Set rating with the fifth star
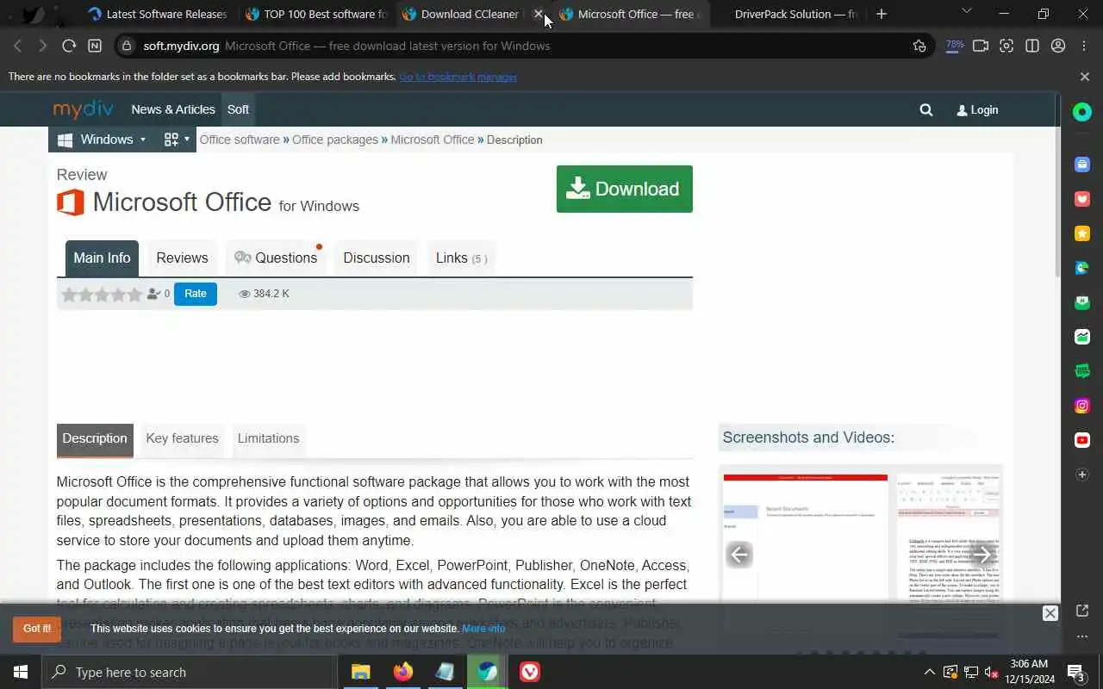 point(134,295)
